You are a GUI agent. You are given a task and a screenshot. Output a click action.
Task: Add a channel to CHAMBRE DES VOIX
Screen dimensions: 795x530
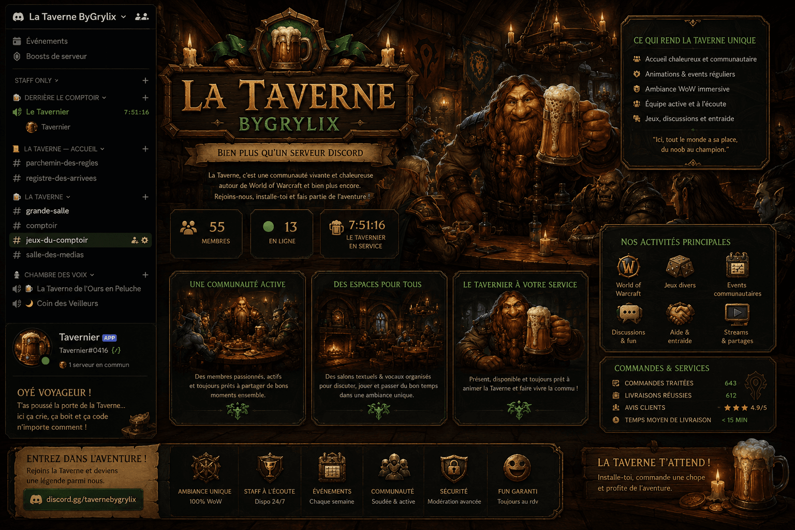(145, 275)
